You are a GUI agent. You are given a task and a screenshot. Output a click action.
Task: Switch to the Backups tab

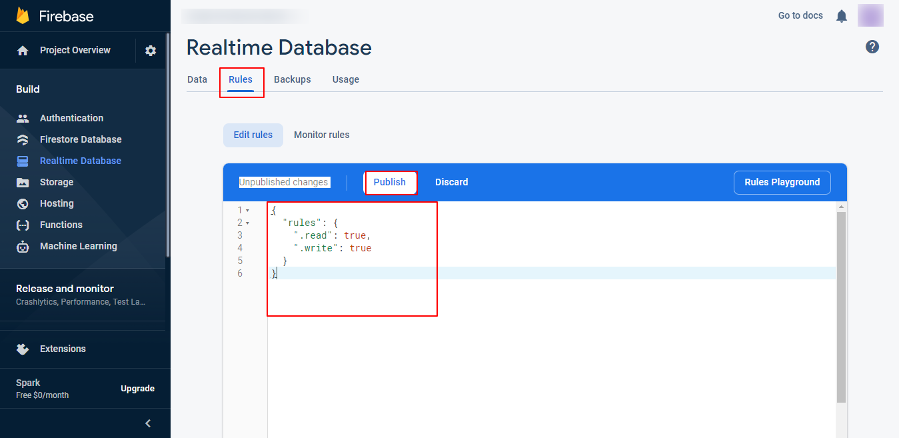(x=293, y=79)
